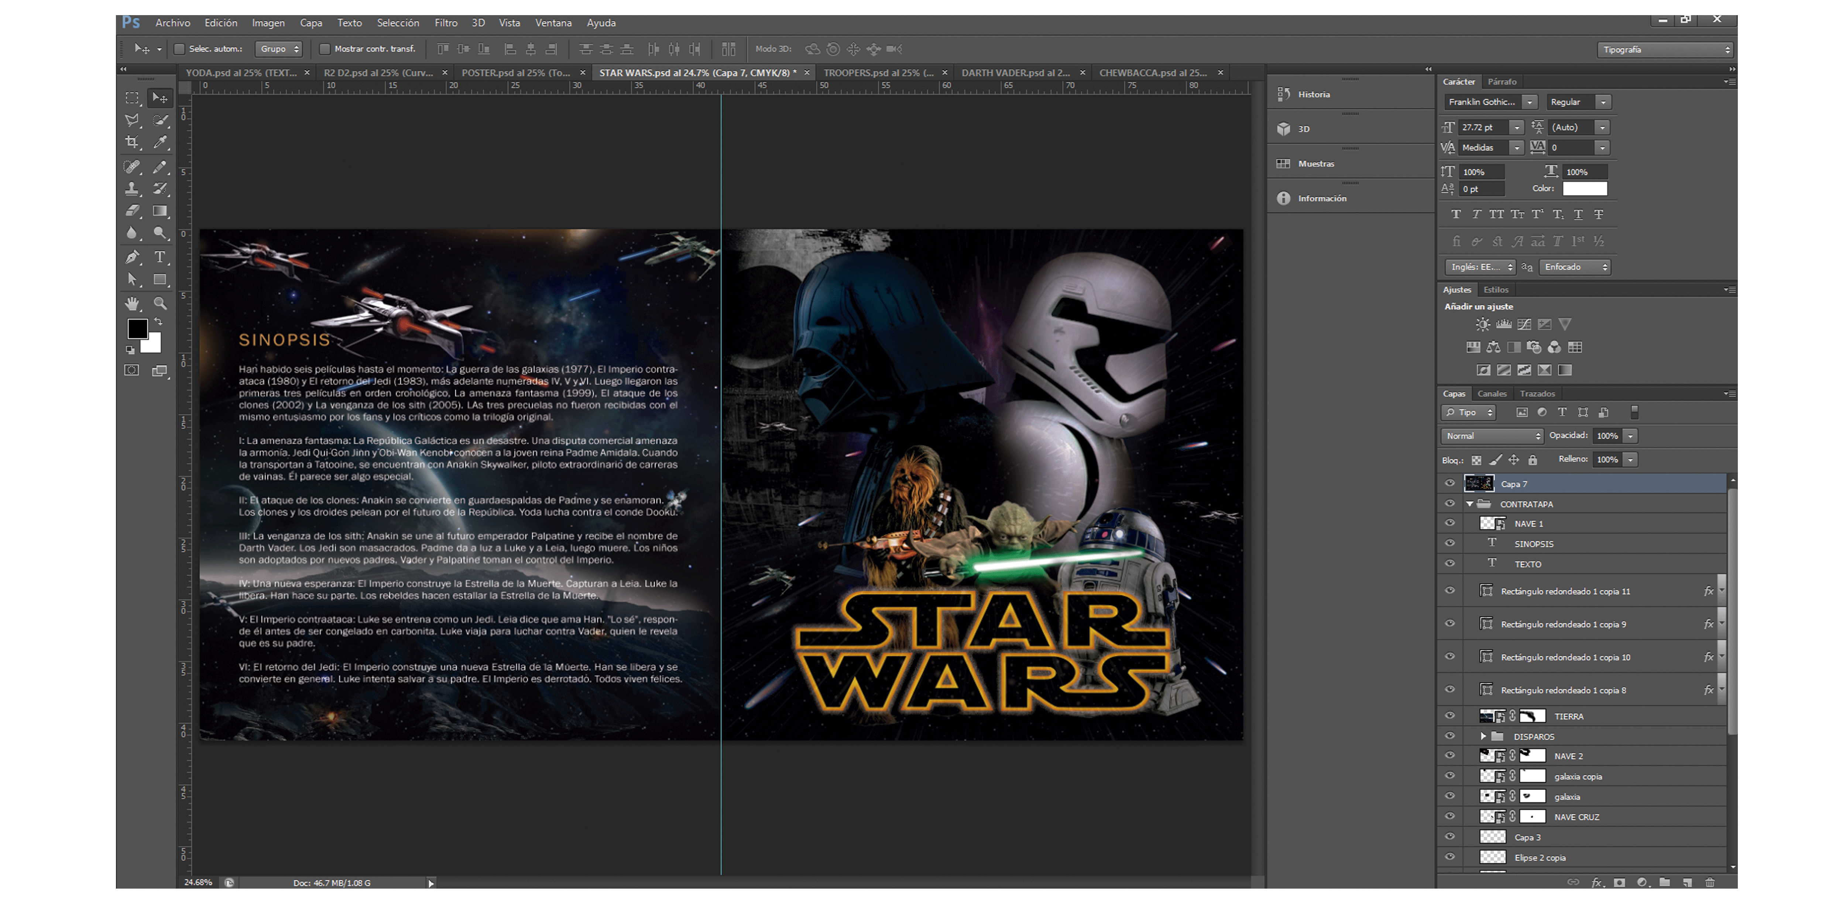
Task: Enable Mostrar contr. transf. checkbox
Action: coord(325,49)
